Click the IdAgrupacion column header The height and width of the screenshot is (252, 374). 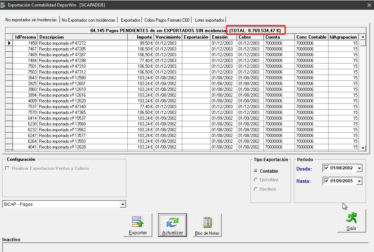(343, 37)
